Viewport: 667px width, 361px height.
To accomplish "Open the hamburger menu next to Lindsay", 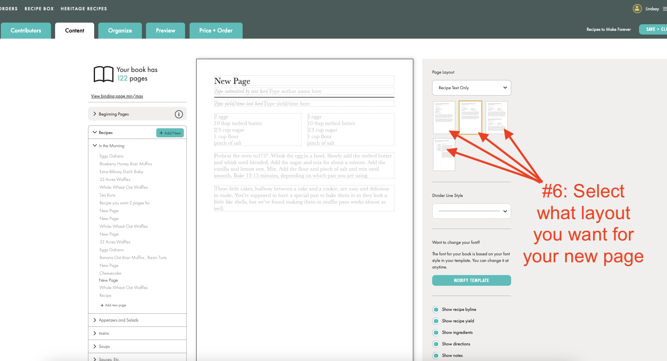I will coord(665,9).
